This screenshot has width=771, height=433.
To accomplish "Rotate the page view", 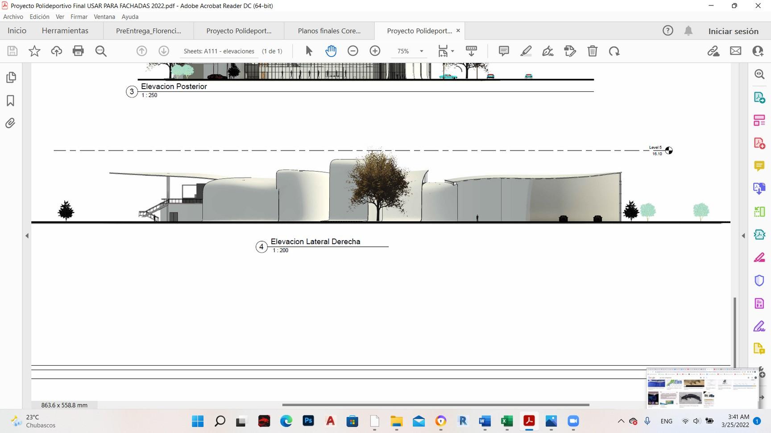I will pos(614,51).
